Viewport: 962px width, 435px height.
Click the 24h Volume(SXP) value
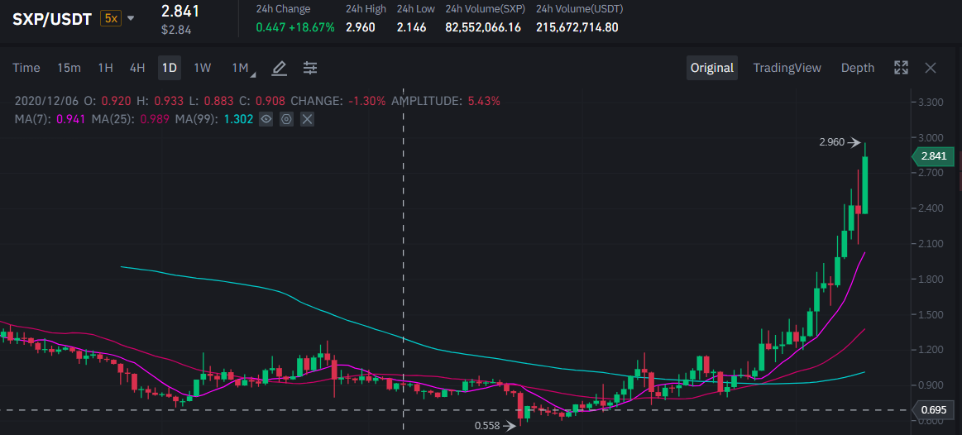(x=483, y=27)
